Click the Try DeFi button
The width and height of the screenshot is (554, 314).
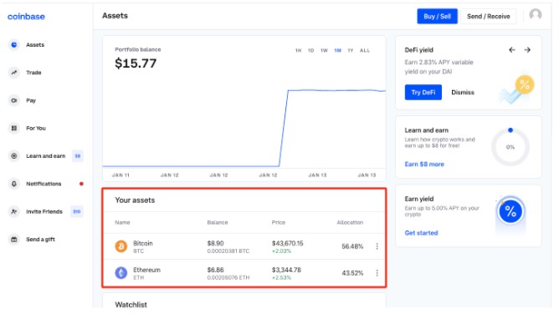(423, 93)
